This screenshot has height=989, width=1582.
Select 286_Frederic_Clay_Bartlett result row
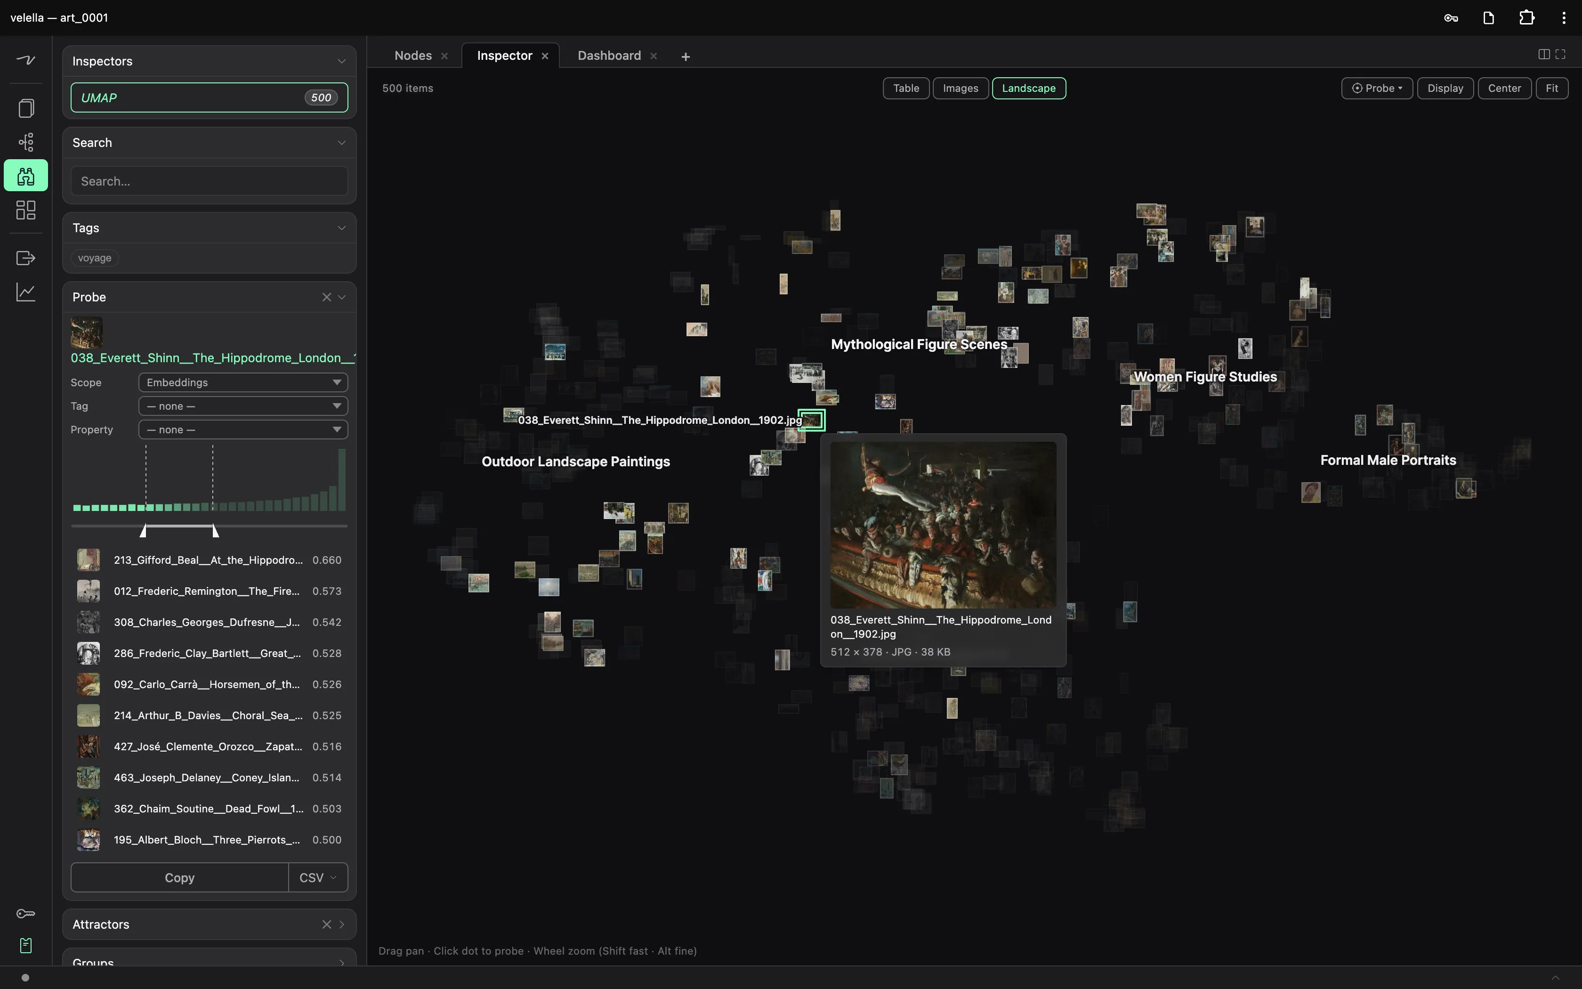pos(209,654)
